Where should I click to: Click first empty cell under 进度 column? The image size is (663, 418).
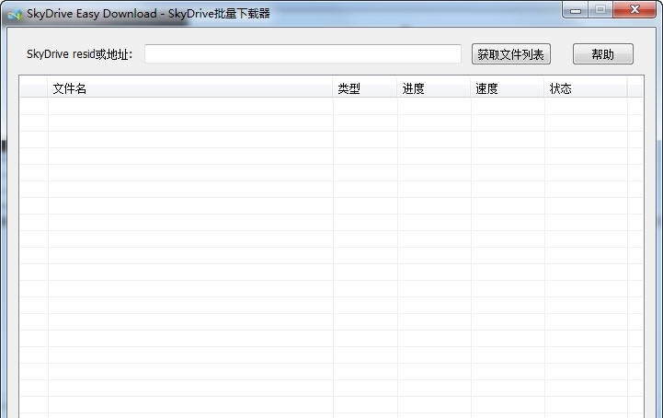point(434,106)
